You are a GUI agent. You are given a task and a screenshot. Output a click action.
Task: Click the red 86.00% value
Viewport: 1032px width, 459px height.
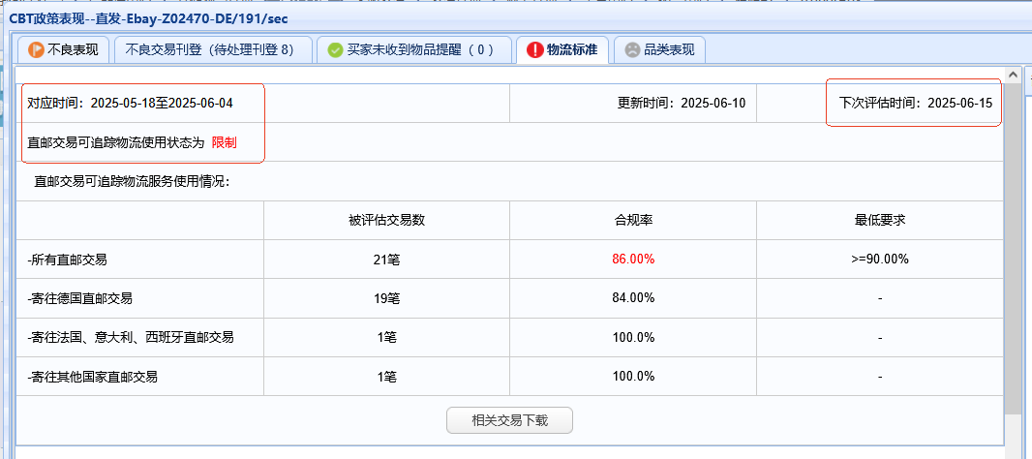[633, 260]
